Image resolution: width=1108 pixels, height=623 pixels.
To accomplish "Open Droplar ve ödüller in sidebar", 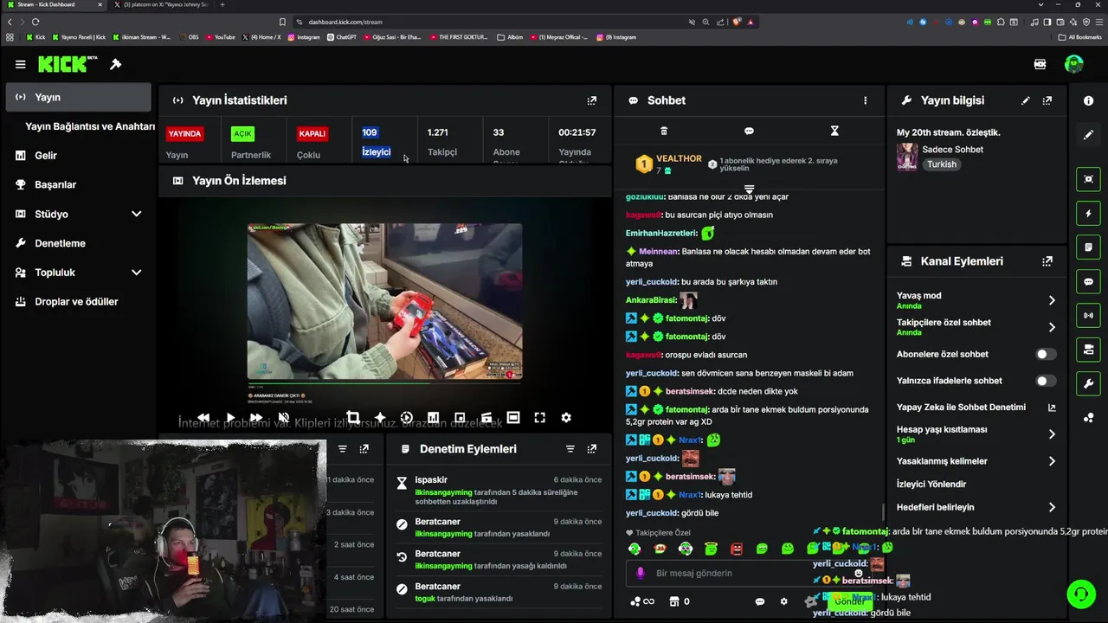I will point(78,302).
